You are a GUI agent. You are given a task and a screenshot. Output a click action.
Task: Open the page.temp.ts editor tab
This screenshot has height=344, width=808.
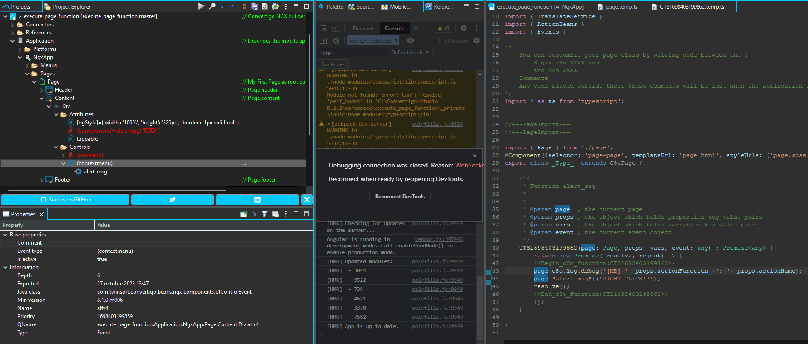click(x=621, y=7)
